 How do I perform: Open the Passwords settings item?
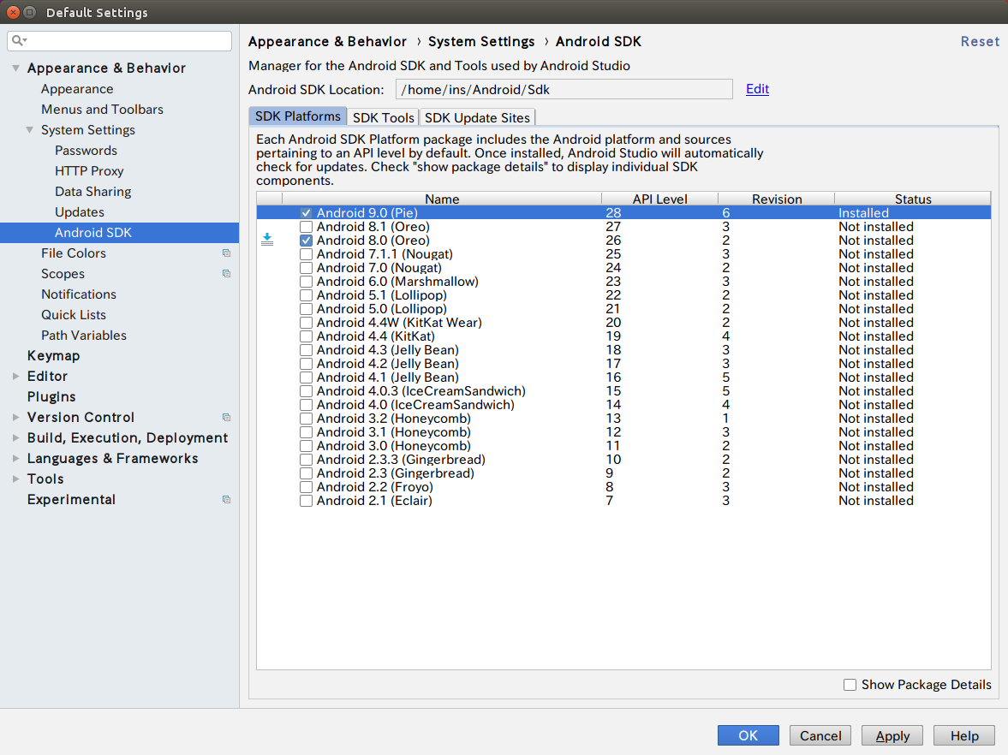click(86, 151)
